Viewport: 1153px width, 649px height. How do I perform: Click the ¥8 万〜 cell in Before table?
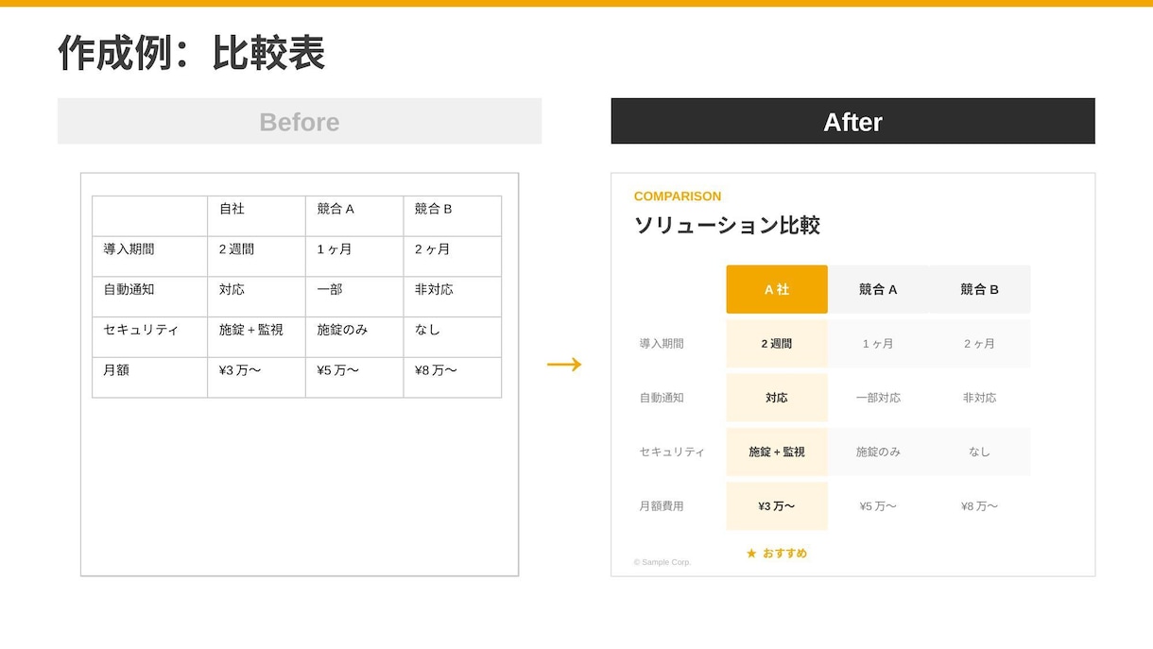453,378
